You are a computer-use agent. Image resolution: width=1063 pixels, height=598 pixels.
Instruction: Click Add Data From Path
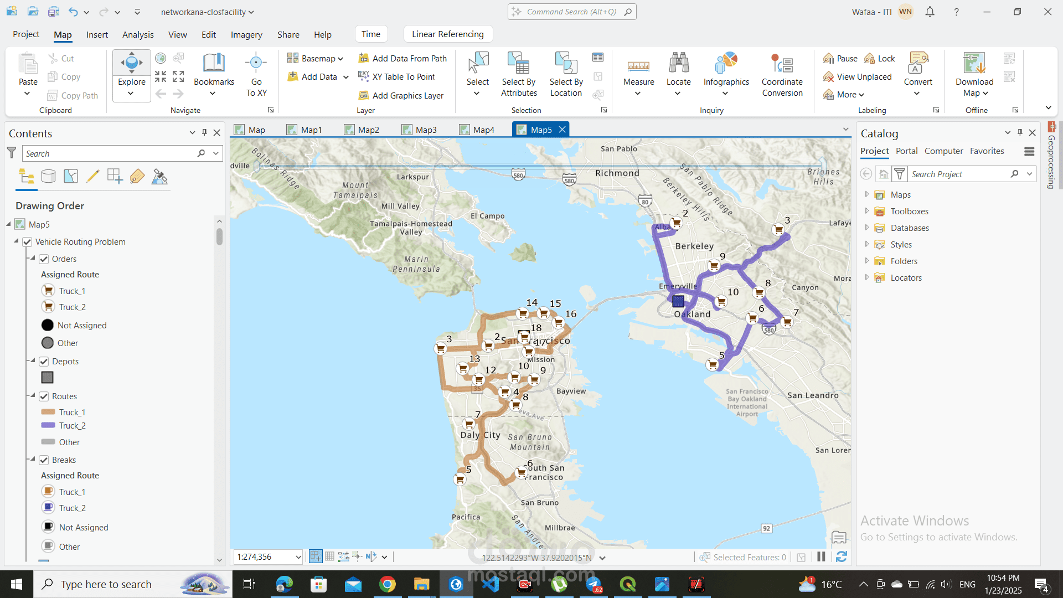403,58
